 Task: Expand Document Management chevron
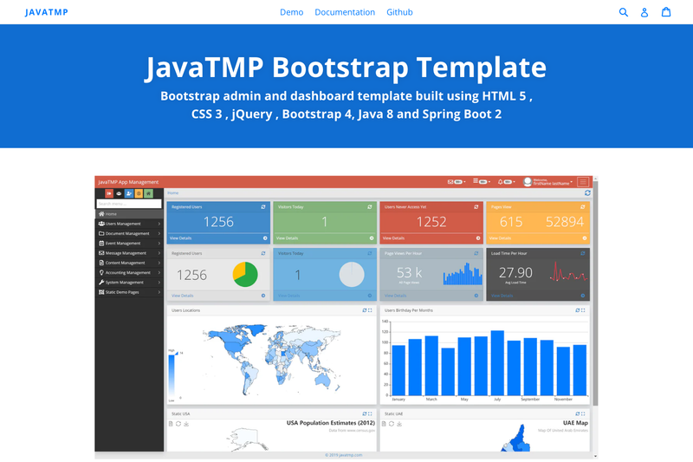click(159, 233)
